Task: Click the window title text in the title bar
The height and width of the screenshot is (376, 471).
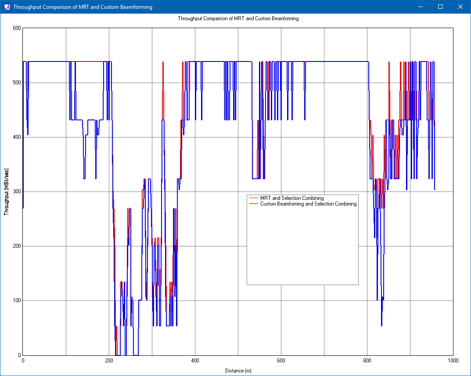Action: tap(83, 7)
